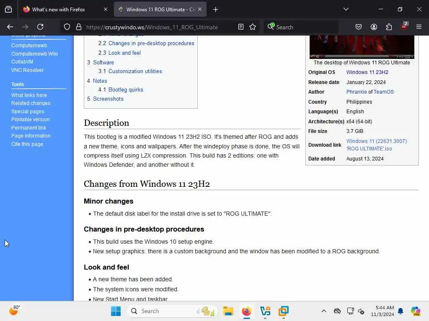
Task: Open What links here tool
Action: 29,95
